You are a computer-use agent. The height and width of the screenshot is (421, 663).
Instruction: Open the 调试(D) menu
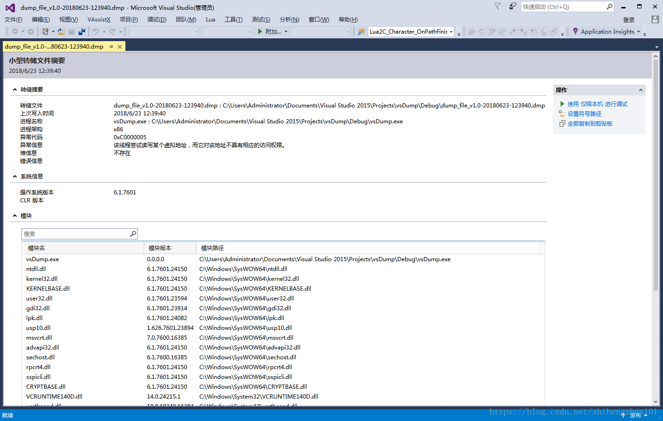click(157, 20)
